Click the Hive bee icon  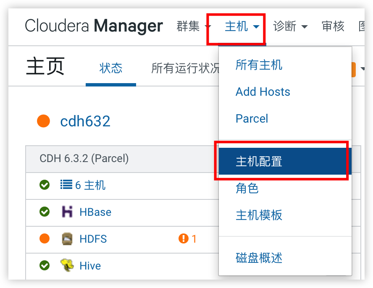[x=67, y=265]
